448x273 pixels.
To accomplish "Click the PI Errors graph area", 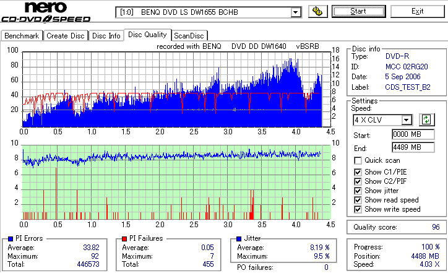I will pyautogui.click(x=176, y=90).
